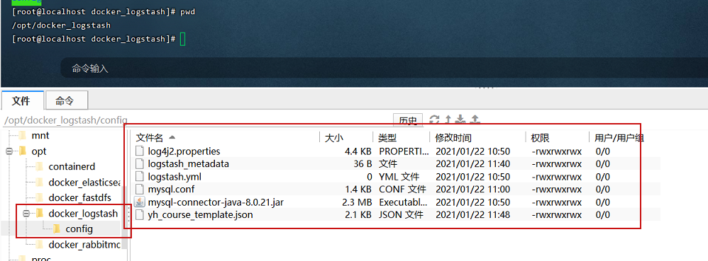Click the 4.4 KB size cell
708x261 pixels.
point(358,151)
